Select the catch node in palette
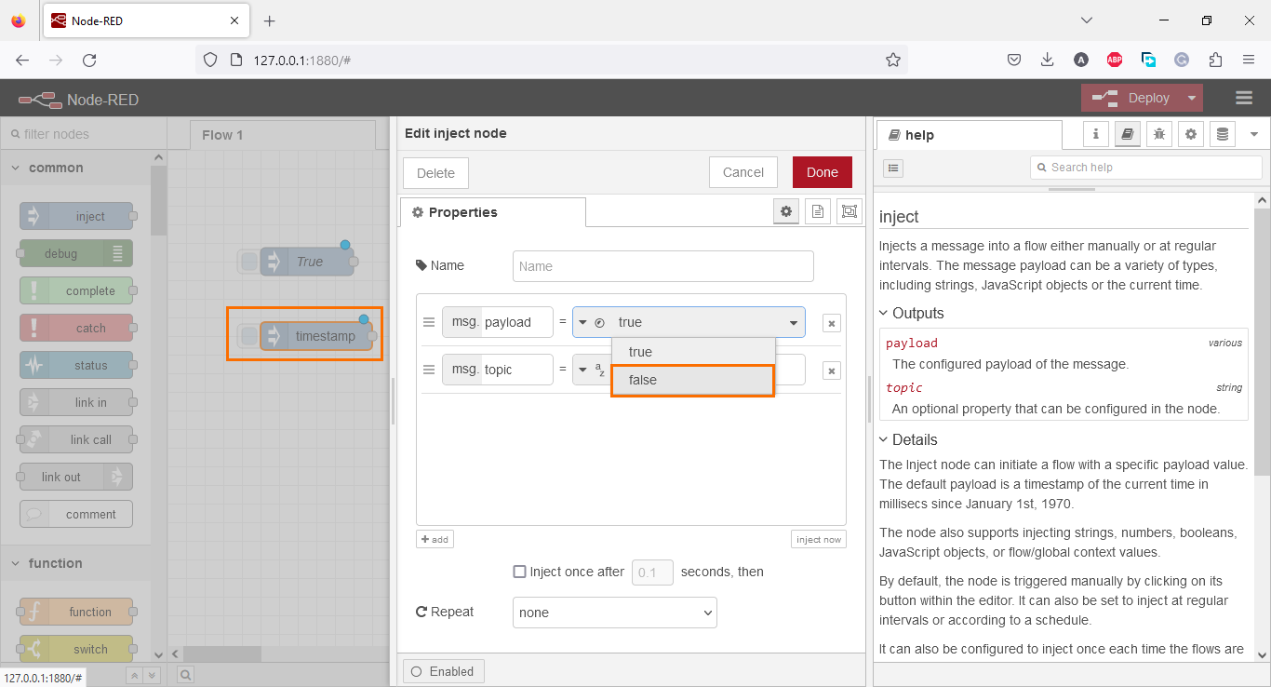Viewport: 1271px width, 687px height. pos(76,328)
